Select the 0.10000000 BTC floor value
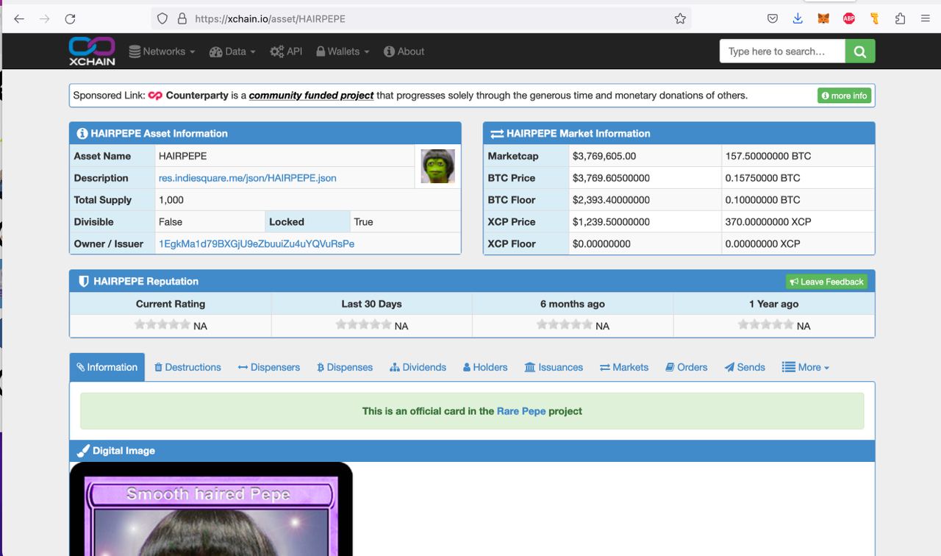 tap(763, 200)
